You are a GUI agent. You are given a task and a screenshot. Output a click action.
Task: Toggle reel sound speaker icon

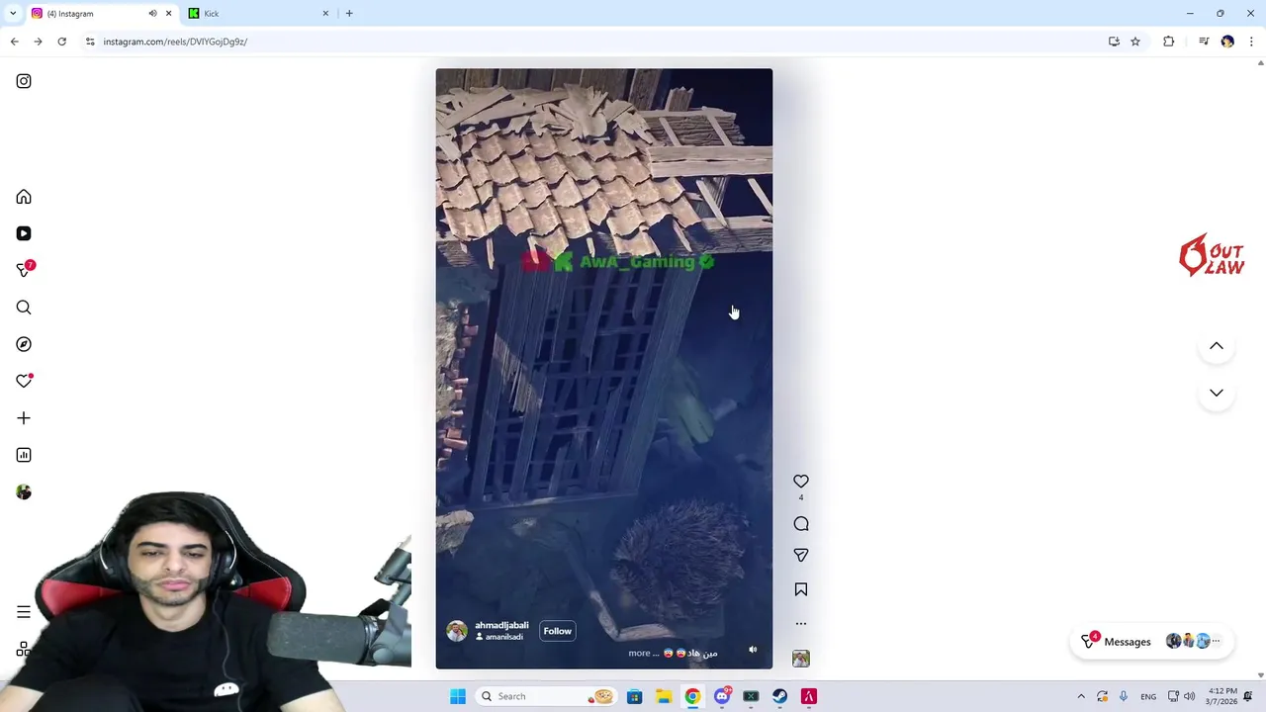pyautogui.click(x=753, y=650)
